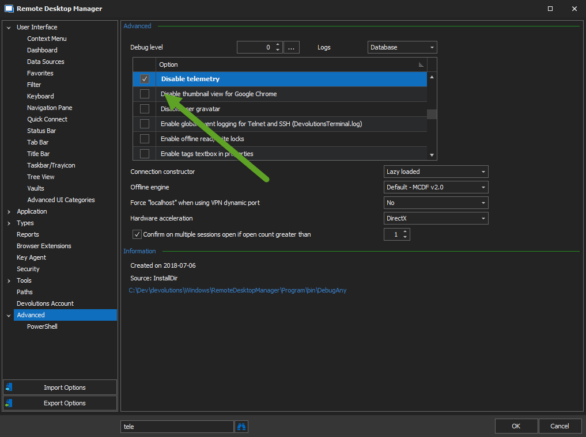Click the Remote Desktop Manager title icon
This screenshot has height=437, width=586.
9,9
